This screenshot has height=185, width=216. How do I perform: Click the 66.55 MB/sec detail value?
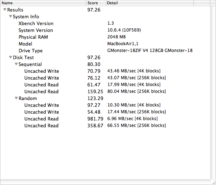[137, 125]
